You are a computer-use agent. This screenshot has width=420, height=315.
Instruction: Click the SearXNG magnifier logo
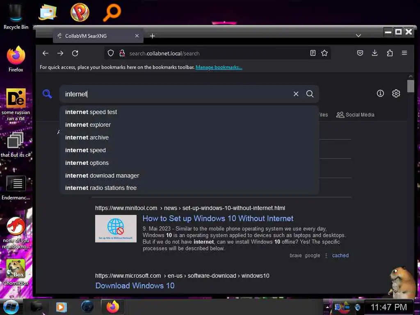point(47,94)
